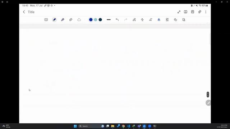
Task: Click the Title field of the note
Action: tap(31, 12)
